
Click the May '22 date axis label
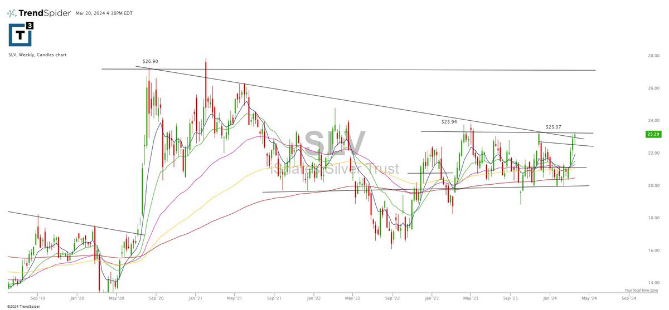point(353,298)
